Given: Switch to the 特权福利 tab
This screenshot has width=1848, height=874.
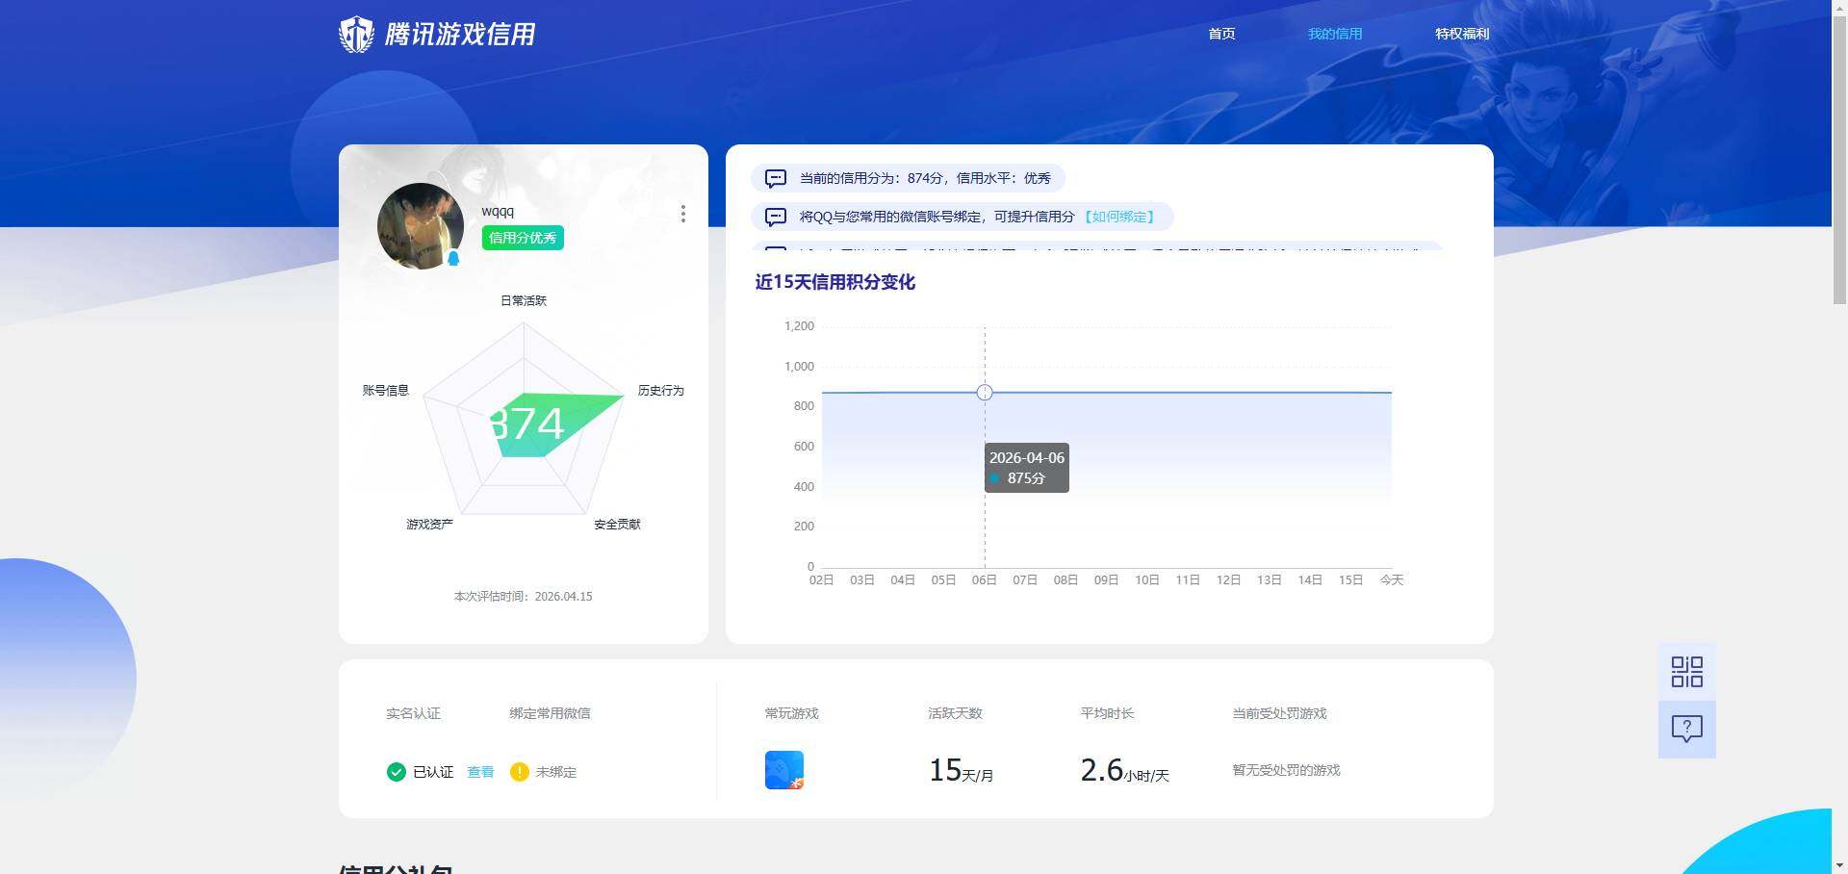Looking at the screenshot, I should tap(1461, 33).
